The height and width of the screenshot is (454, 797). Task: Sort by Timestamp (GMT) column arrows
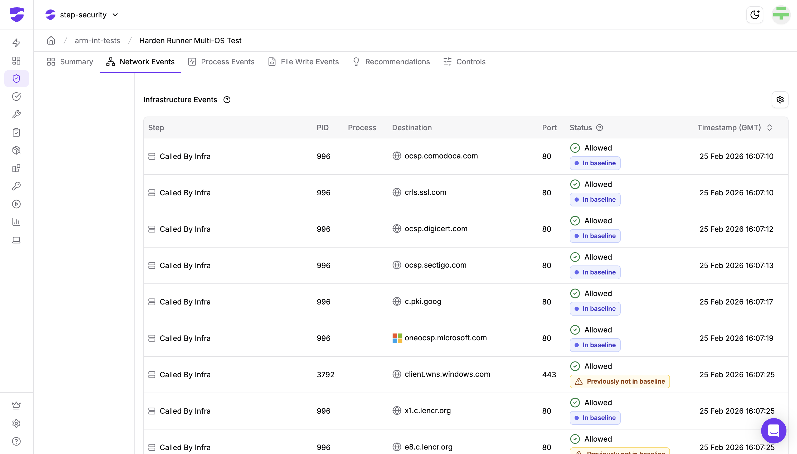[x=769, y=128]
